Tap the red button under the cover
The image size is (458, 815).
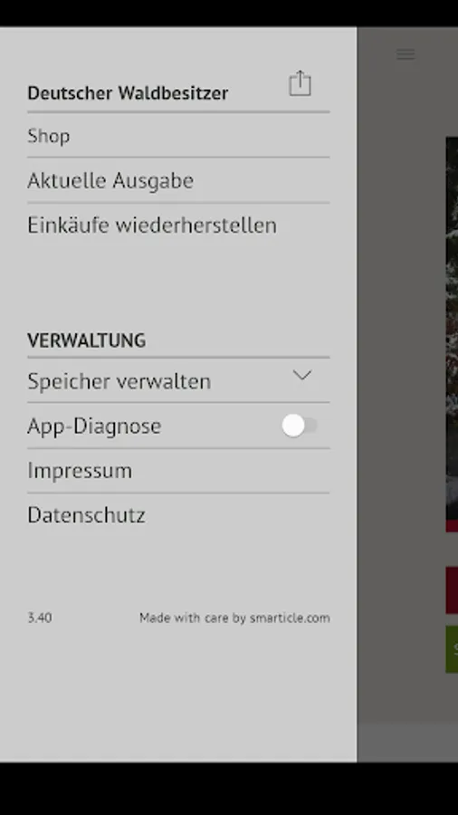click(x=452, y=590)
